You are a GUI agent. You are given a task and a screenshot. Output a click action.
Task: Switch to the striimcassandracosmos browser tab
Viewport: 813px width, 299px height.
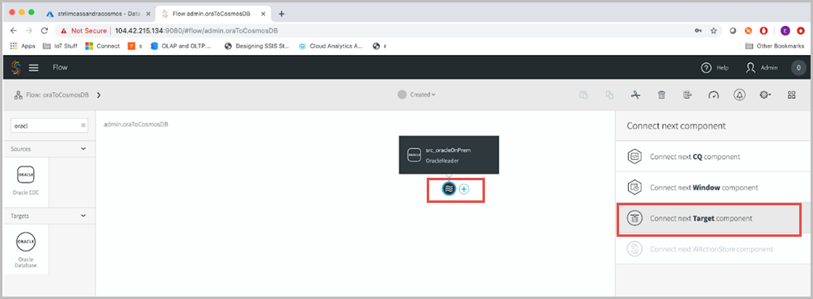click(99, 14)
